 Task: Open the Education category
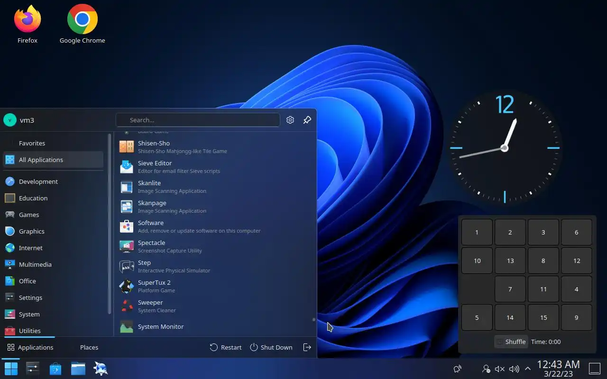pyautogui.click(x=53, y=198)
